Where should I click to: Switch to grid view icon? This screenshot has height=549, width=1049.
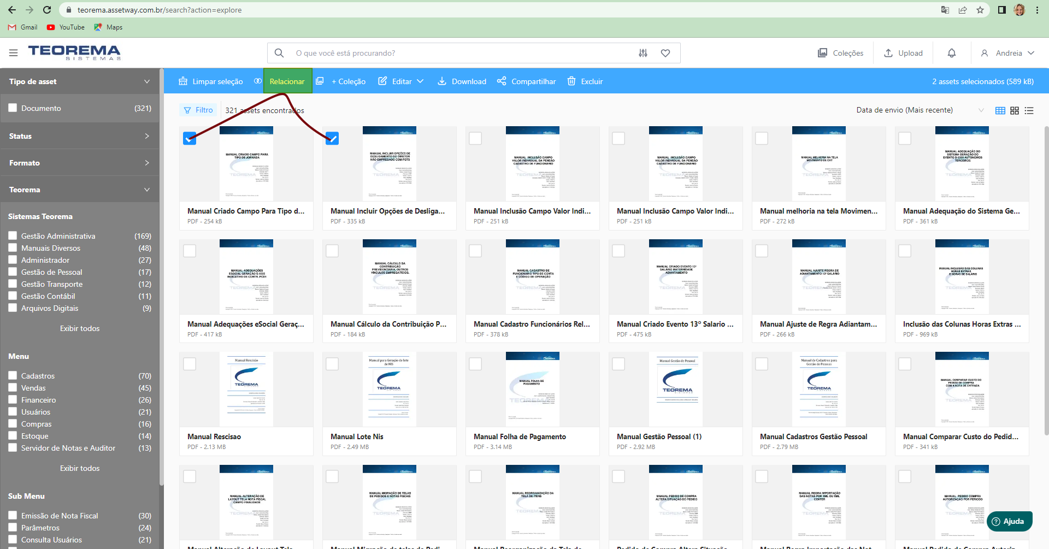click(1015, 110)
